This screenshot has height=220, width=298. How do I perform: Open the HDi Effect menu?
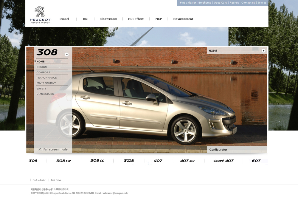pos(136,19)
